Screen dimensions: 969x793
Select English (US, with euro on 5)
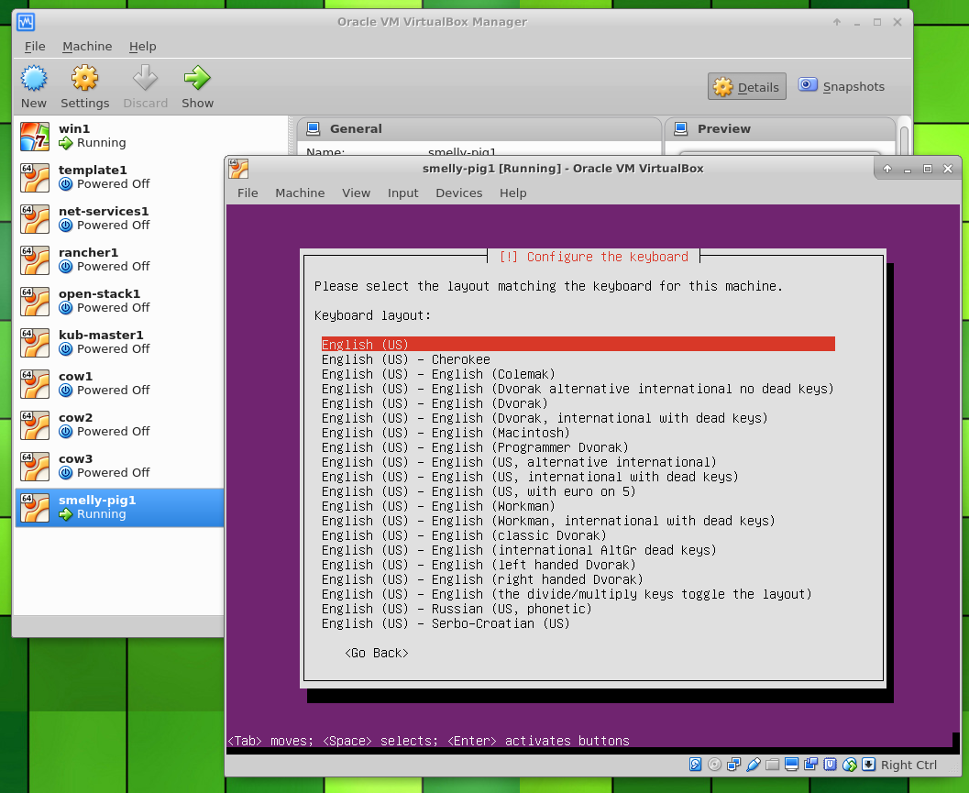[479, 491]
